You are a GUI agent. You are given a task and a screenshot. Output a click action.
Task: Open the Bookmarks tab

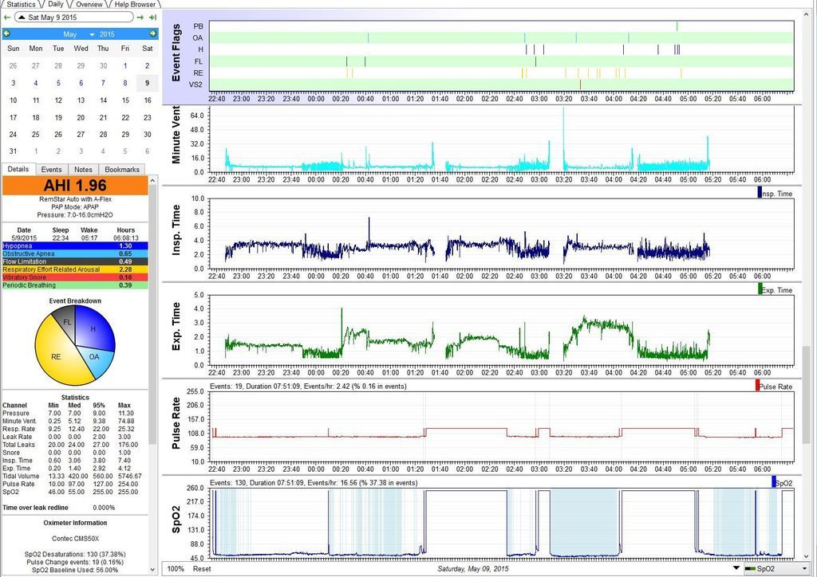(x=122, y=170)
